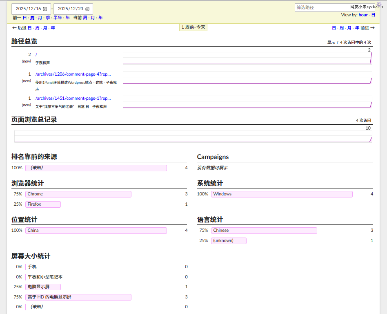Click the Chinese language stat bar
Image resolution: width=387 pixels, height=314 pixels.
264,231
